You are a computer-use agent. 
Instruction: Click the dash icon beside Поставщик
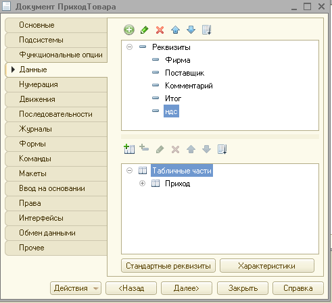click(x=156, y=72)
